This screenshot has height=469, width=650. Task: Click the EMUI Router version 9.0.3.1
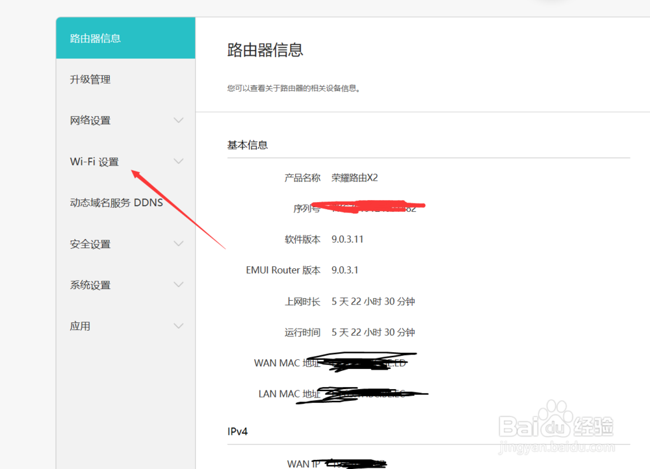coord(345,270)
